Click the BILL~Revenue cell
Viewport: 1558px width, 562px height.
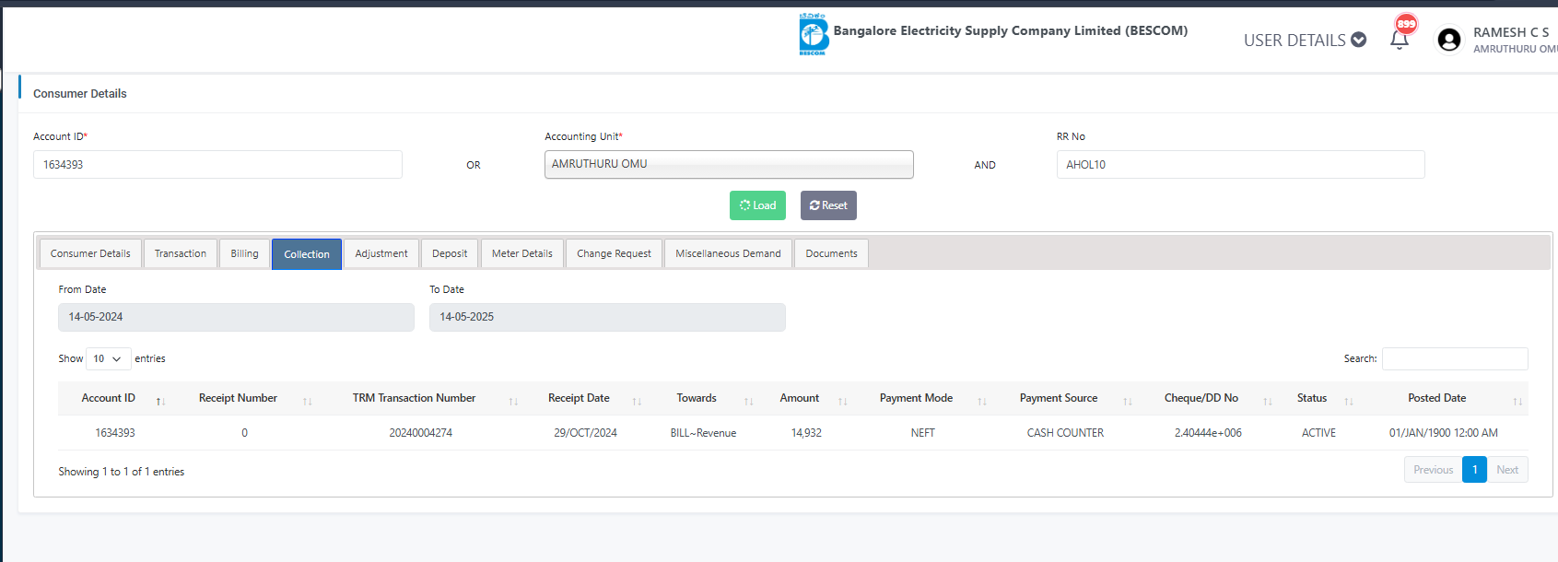[703, 433]
